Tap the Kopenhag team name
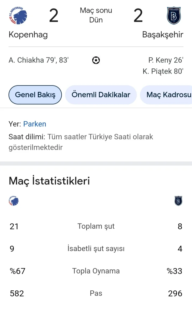 (28, 35)
